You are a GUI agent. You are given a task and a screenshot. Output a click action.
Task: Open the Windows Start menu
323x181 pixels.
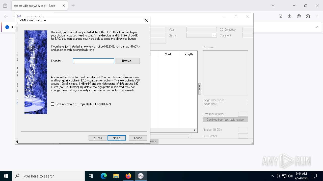point(6,176)
